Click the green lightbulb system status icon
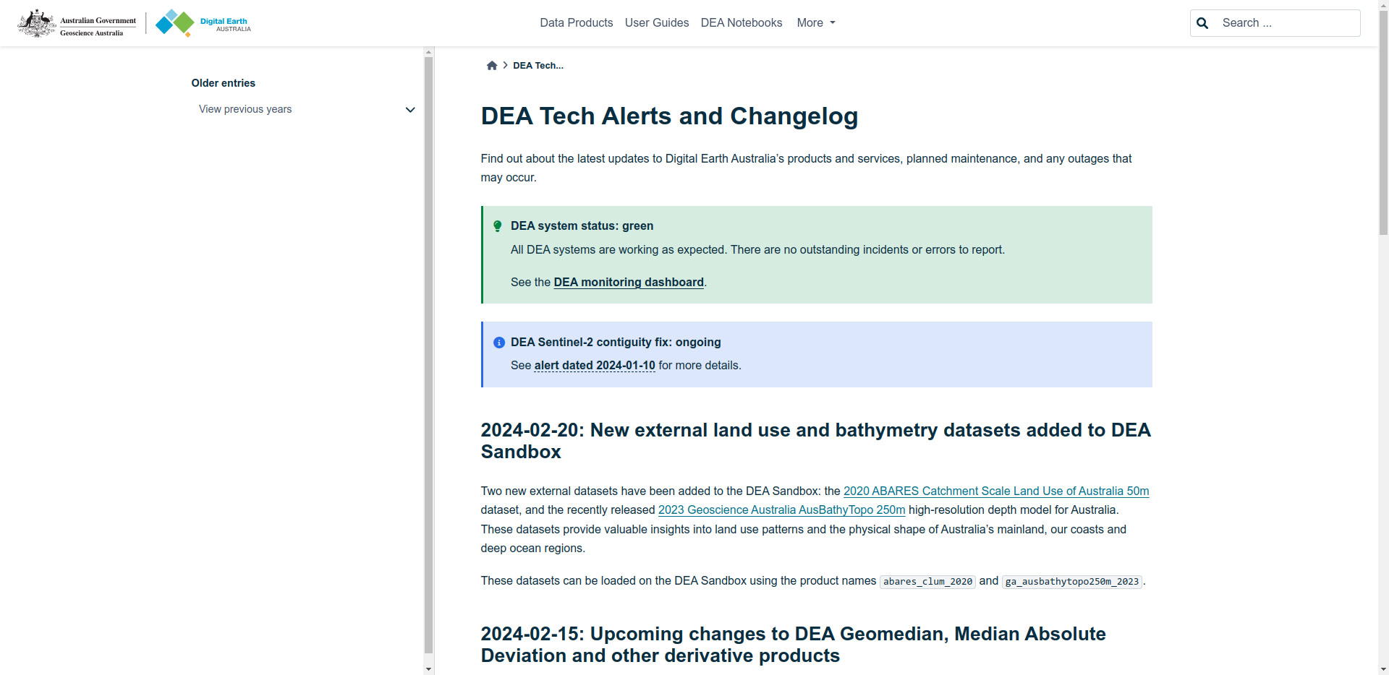The image size is (1389, 675). [x=497, y=226]
